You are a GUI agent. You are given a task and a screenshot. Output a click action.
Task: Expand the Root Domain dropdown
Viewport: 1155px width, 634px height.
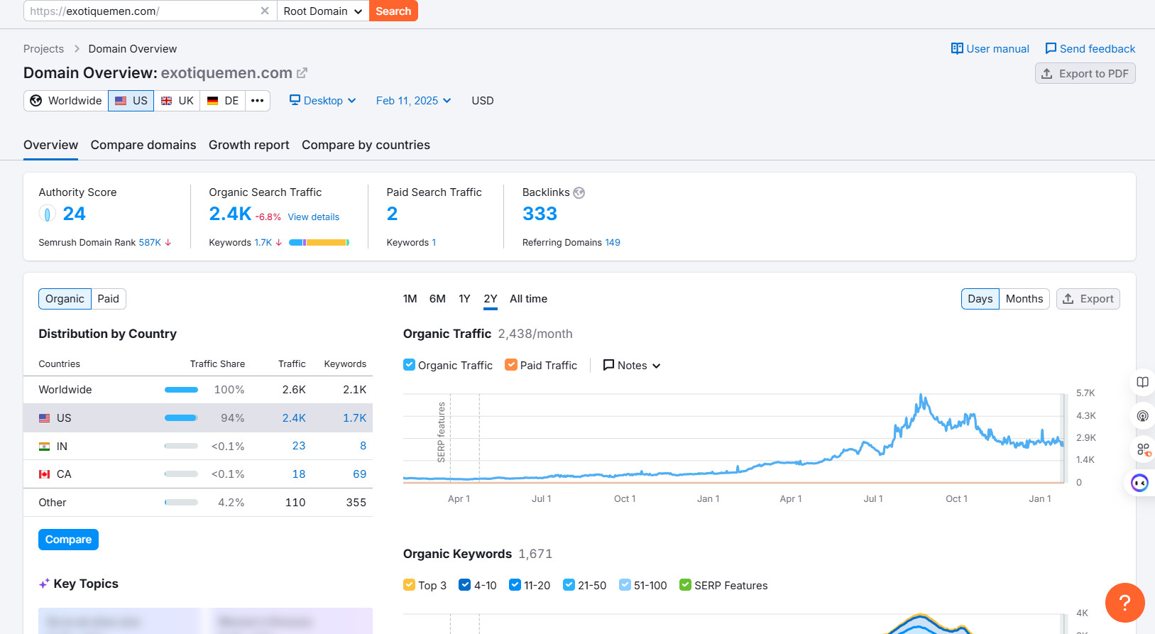(322, 11)
